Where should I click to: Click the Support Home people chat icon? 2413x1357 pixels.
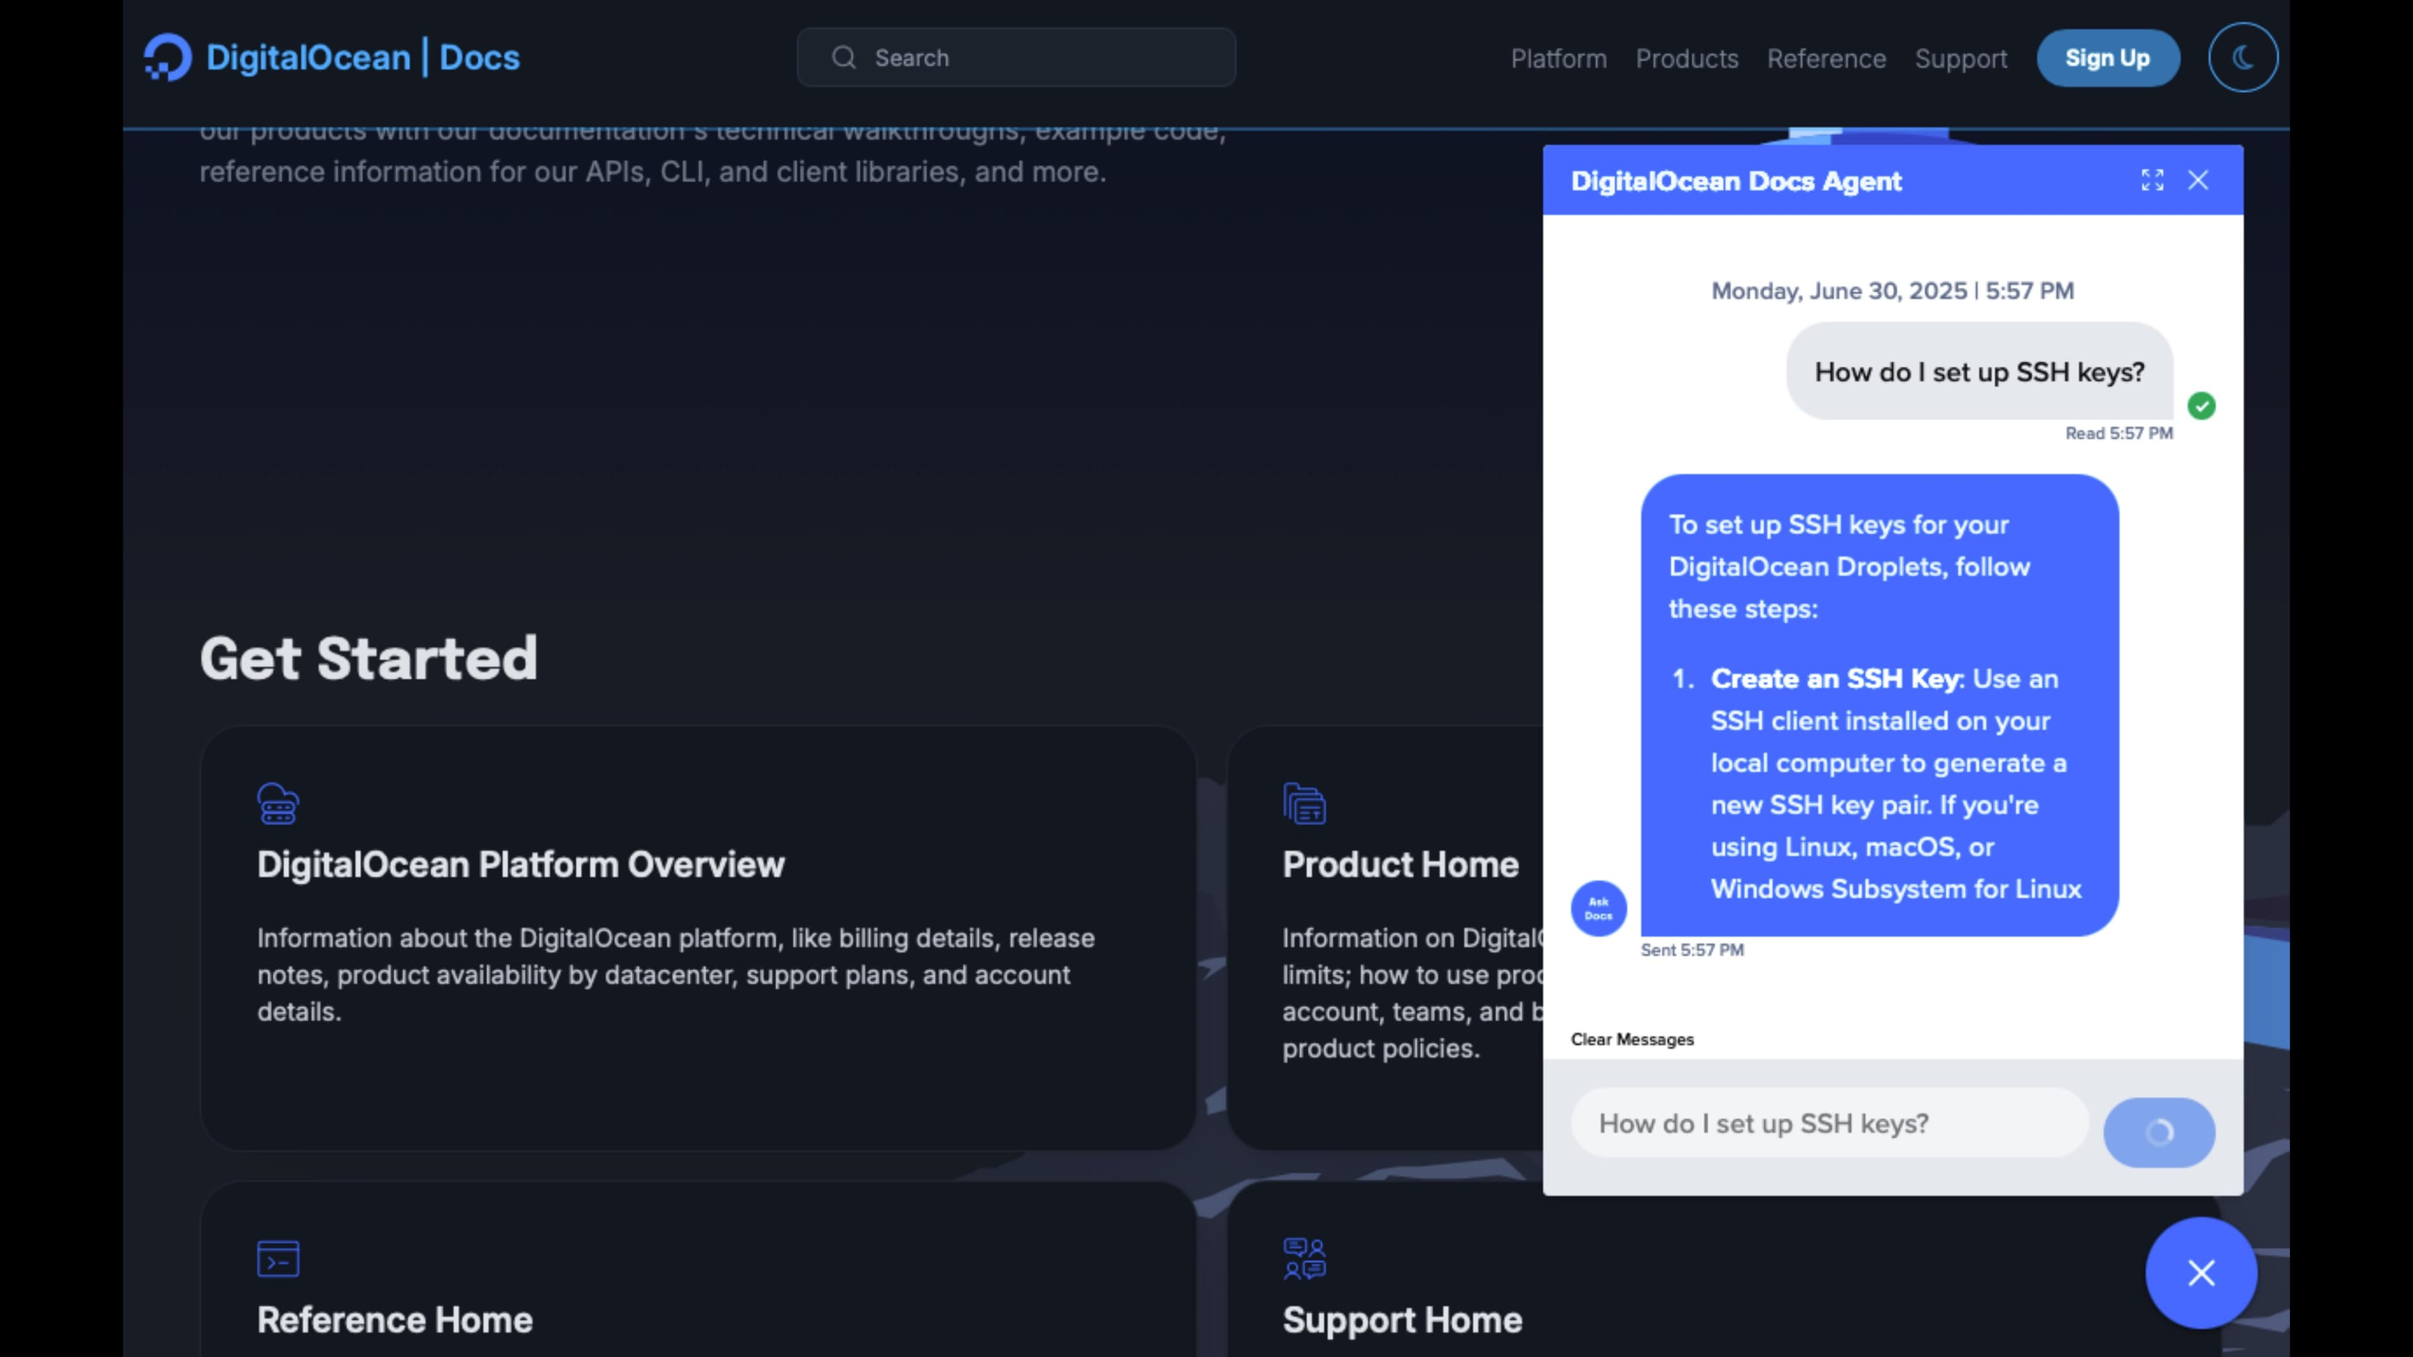1304,1258
